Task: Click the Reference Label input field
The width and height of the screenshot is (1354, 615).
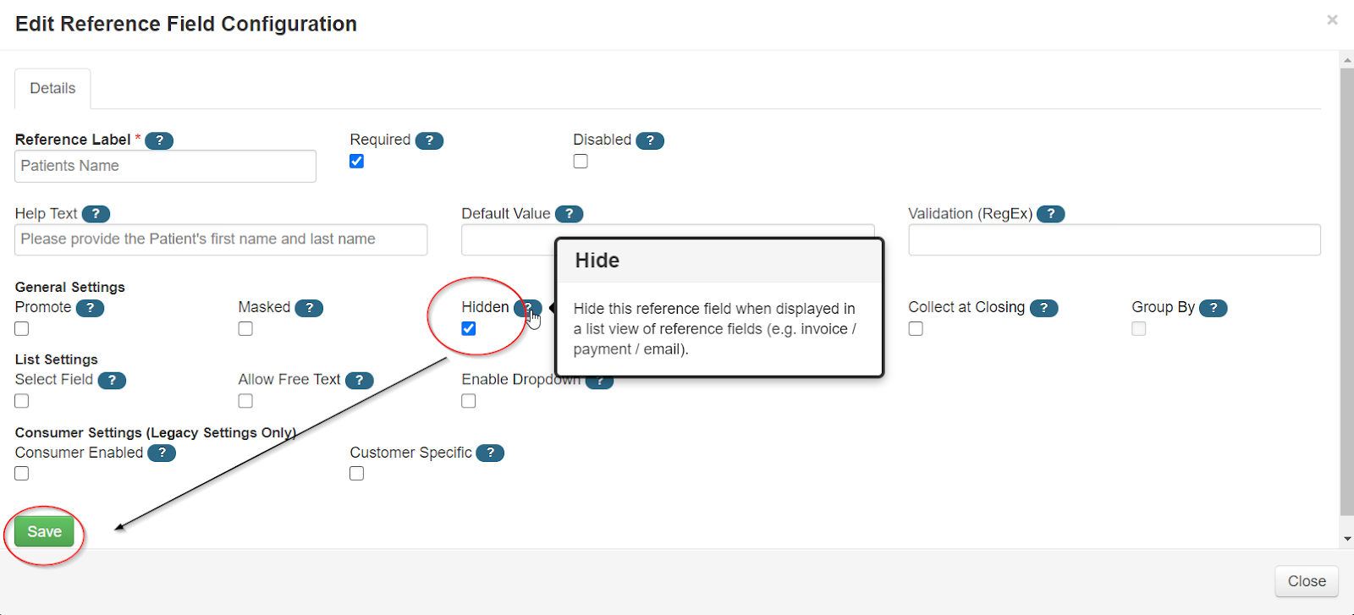Action: (166, 167)
